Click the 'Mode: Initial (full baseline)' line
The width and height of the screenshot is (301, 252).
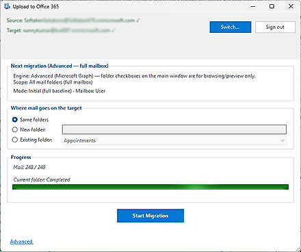click(x=60, y=91)
